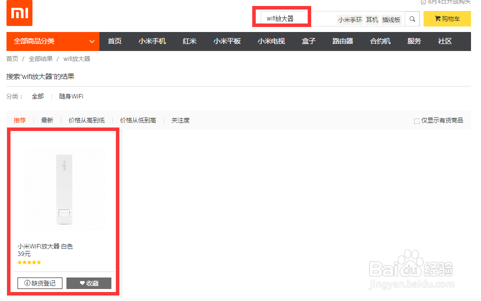The height and width of the screenshot is (301, 481).
Task: Enable the 仅显示有货商品 checkbox
Action: pyautogui.click(x=417, y=121)
